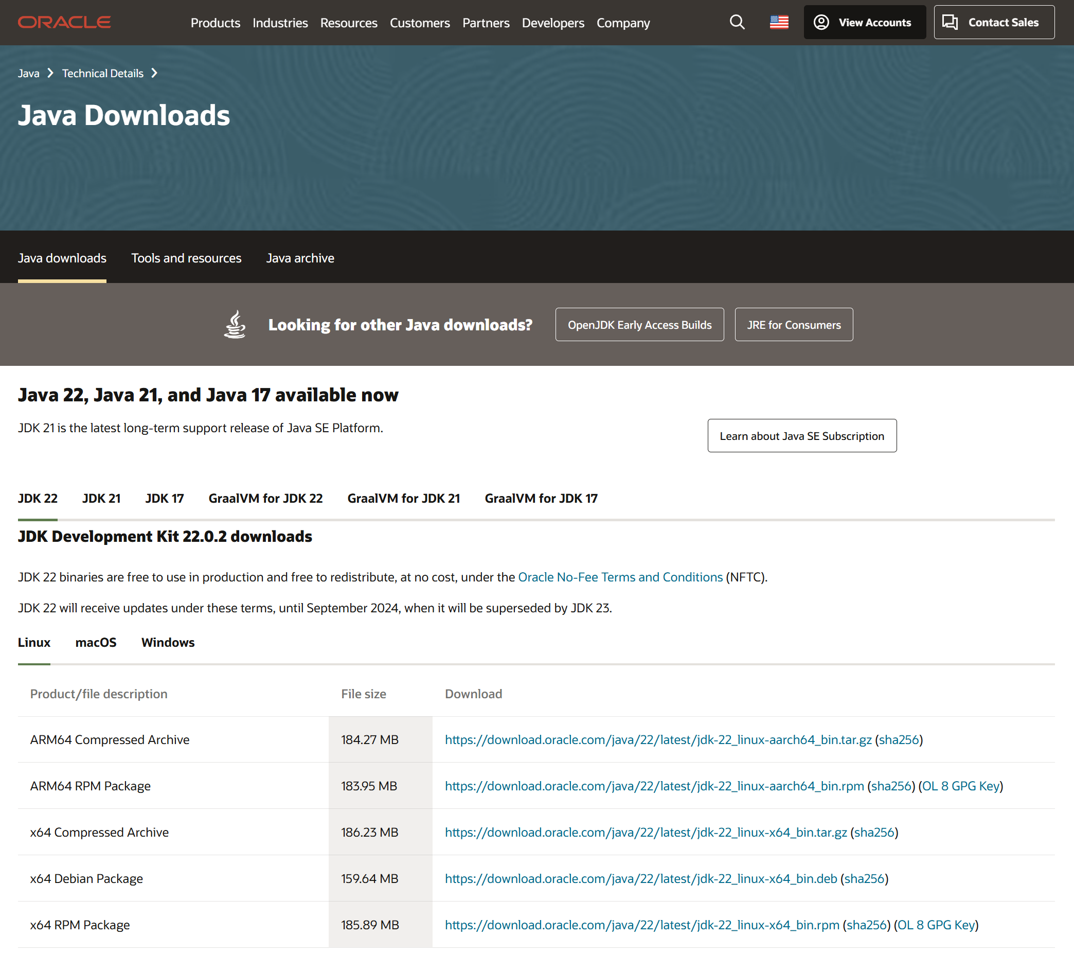Screen dimensions: 1074x954
Task: Open the search magnifier icon
Action: 737,22
